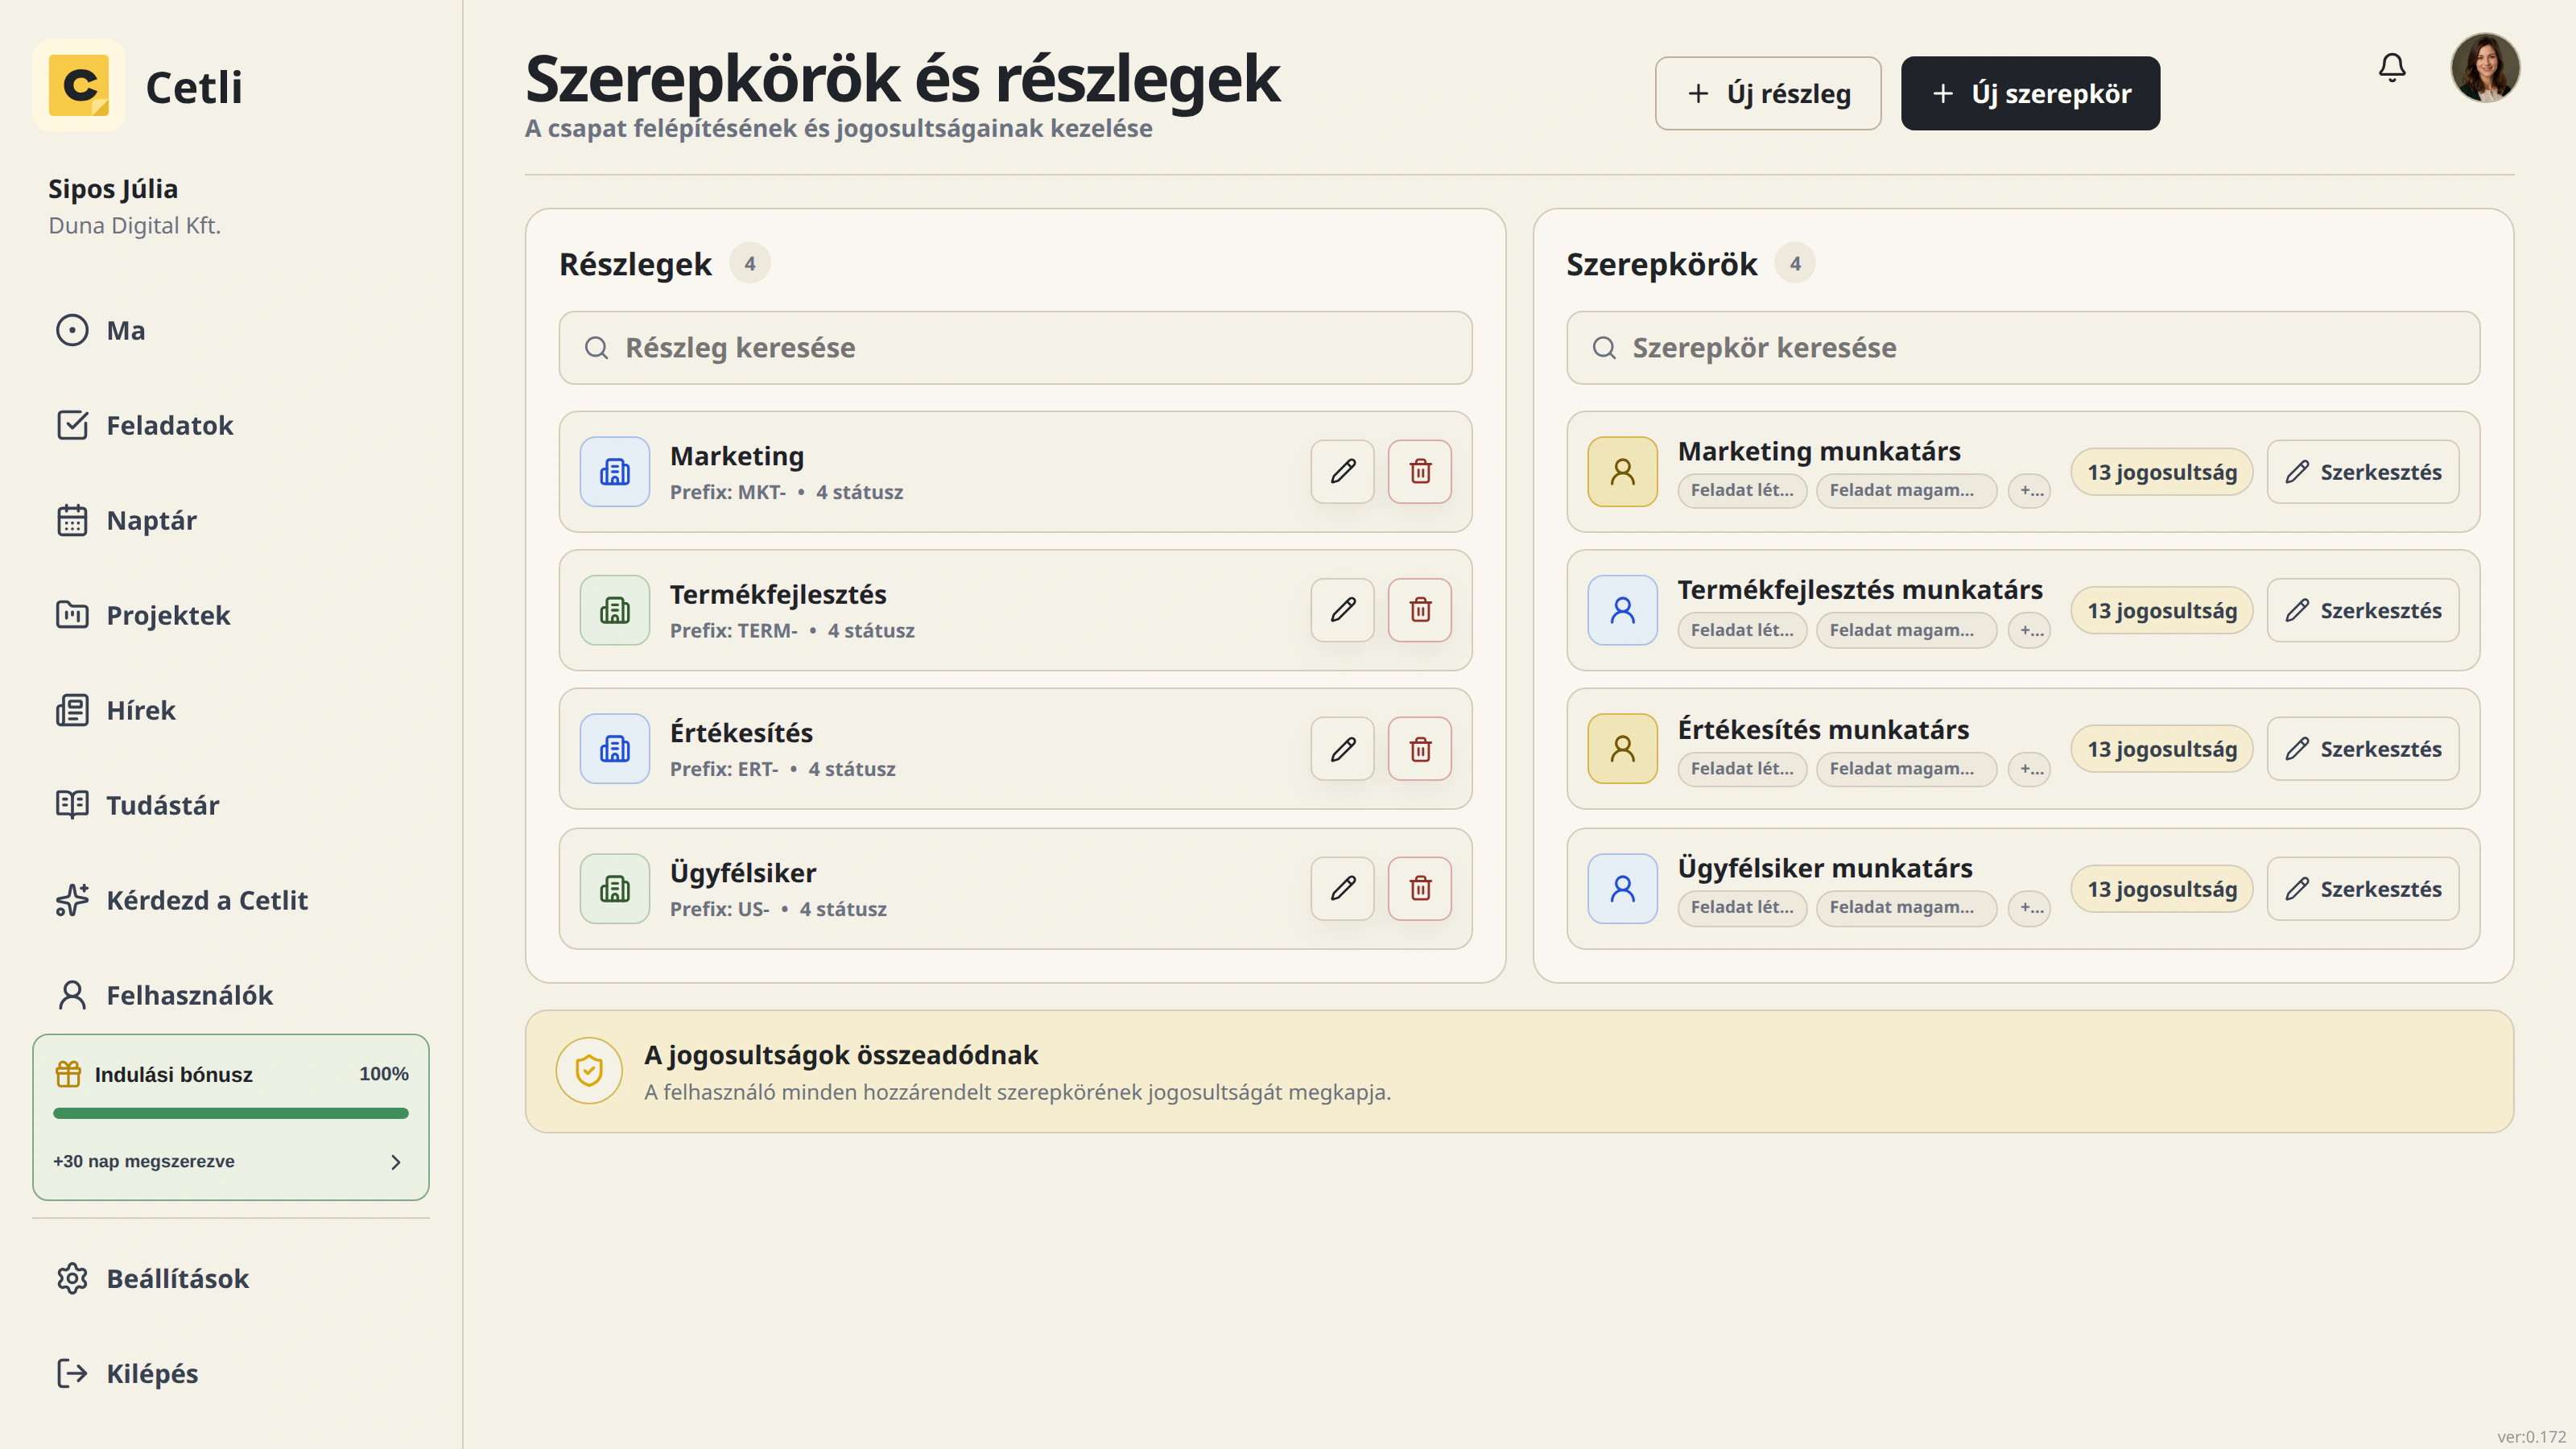The image size is (2576, 1449).
Task: Go to Feladatok in sidebar
Action: pyautogui.click(x=230, y=425)
